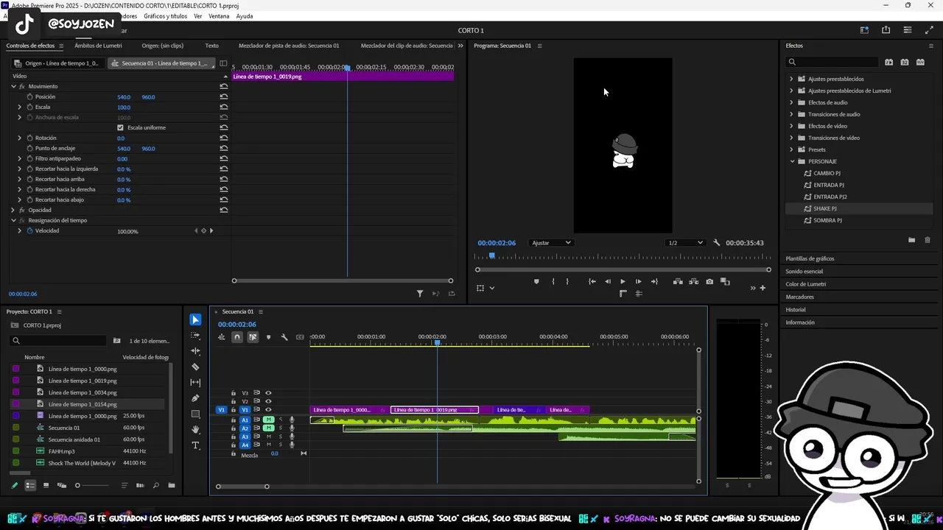The height and width of the screenshot is (530, 943).
Task: Toggle snap in timeline
Action: [236, 337]
